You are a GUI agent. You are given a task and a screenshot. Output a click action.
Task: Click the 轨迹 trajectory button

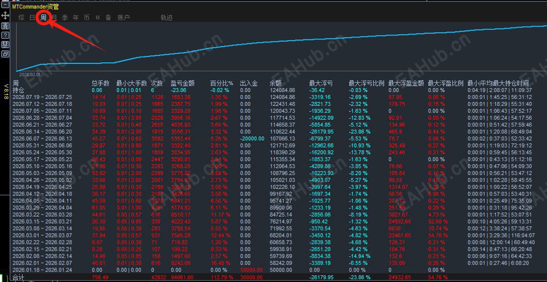click(x=166, y=18)
